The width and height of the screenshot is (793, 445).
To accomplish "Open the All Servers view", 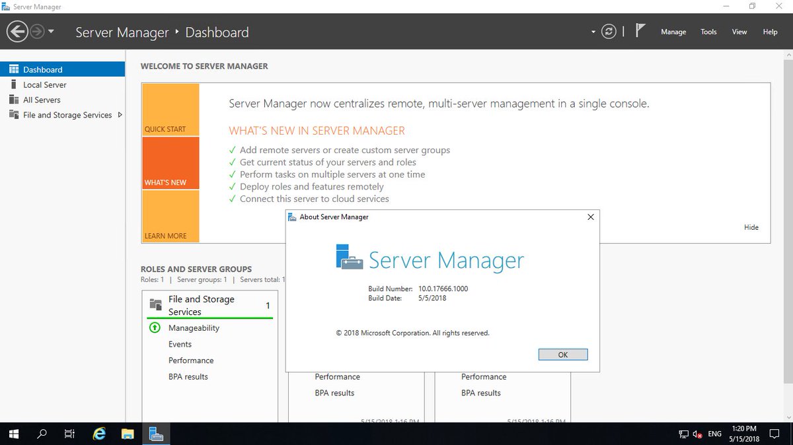I will [x=40, y=100].
